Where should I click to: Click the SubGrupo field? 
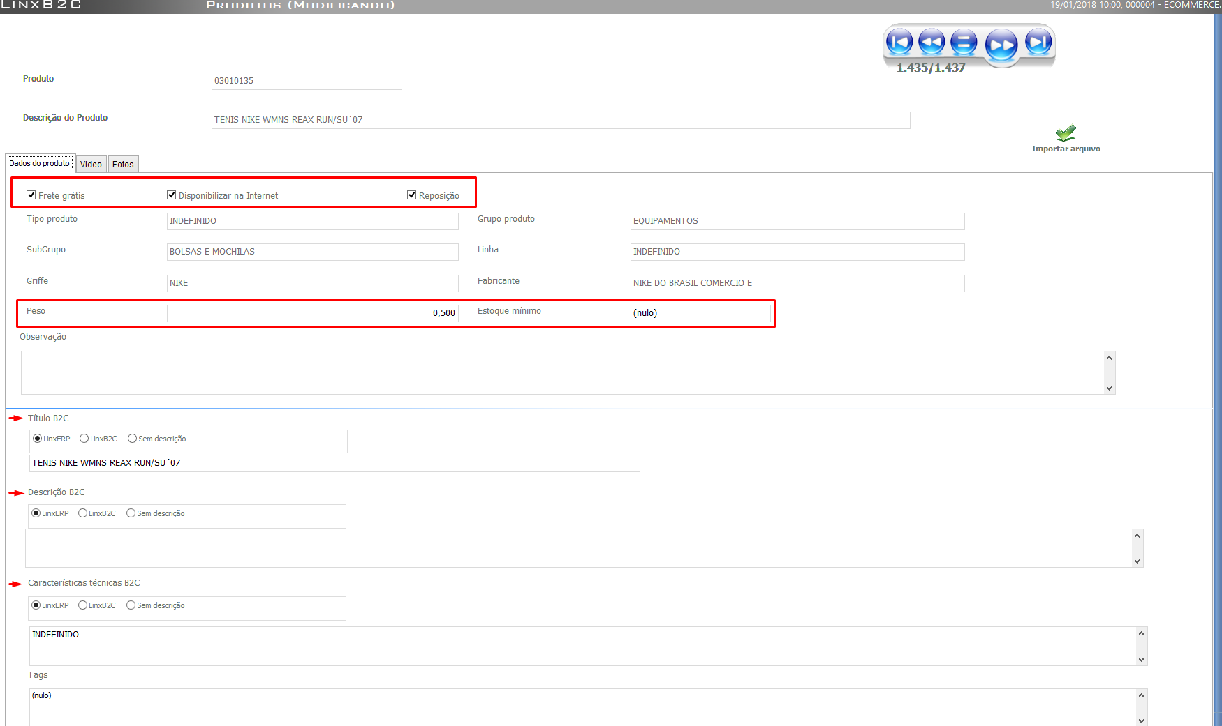[313, 252]
